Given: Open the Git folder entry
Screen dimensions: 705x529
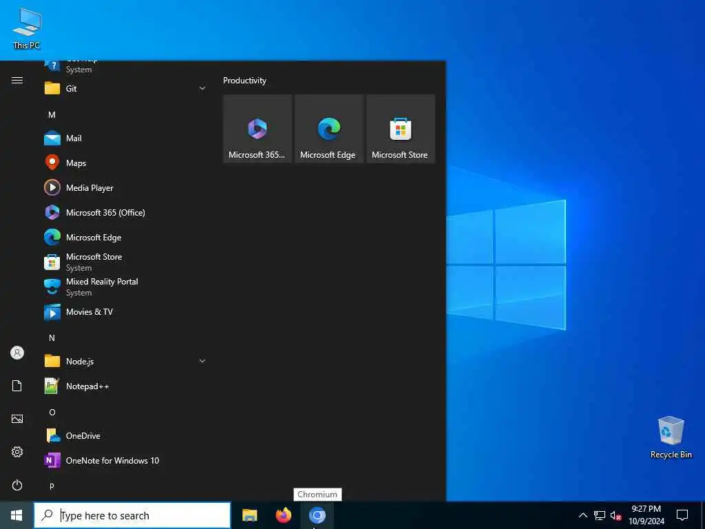Looking at the screenshot, I should tap(125, 89).
